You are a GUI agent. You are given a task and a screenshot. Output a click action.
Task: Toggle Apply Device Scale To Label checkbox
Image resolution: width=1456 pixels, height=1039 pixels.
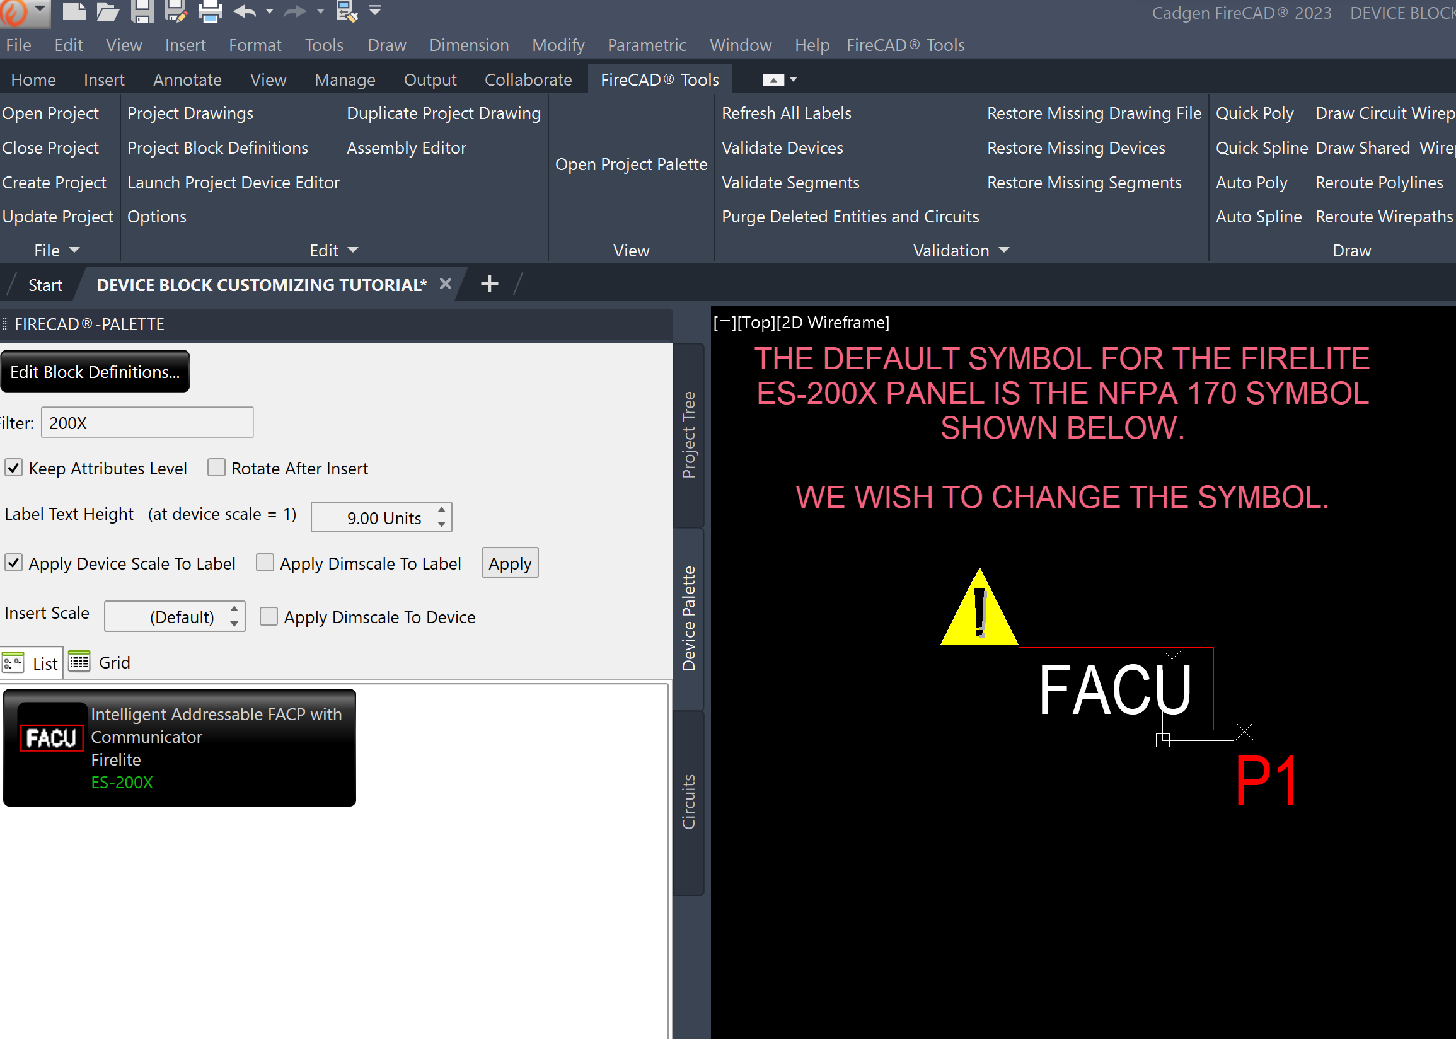point(13,563)
